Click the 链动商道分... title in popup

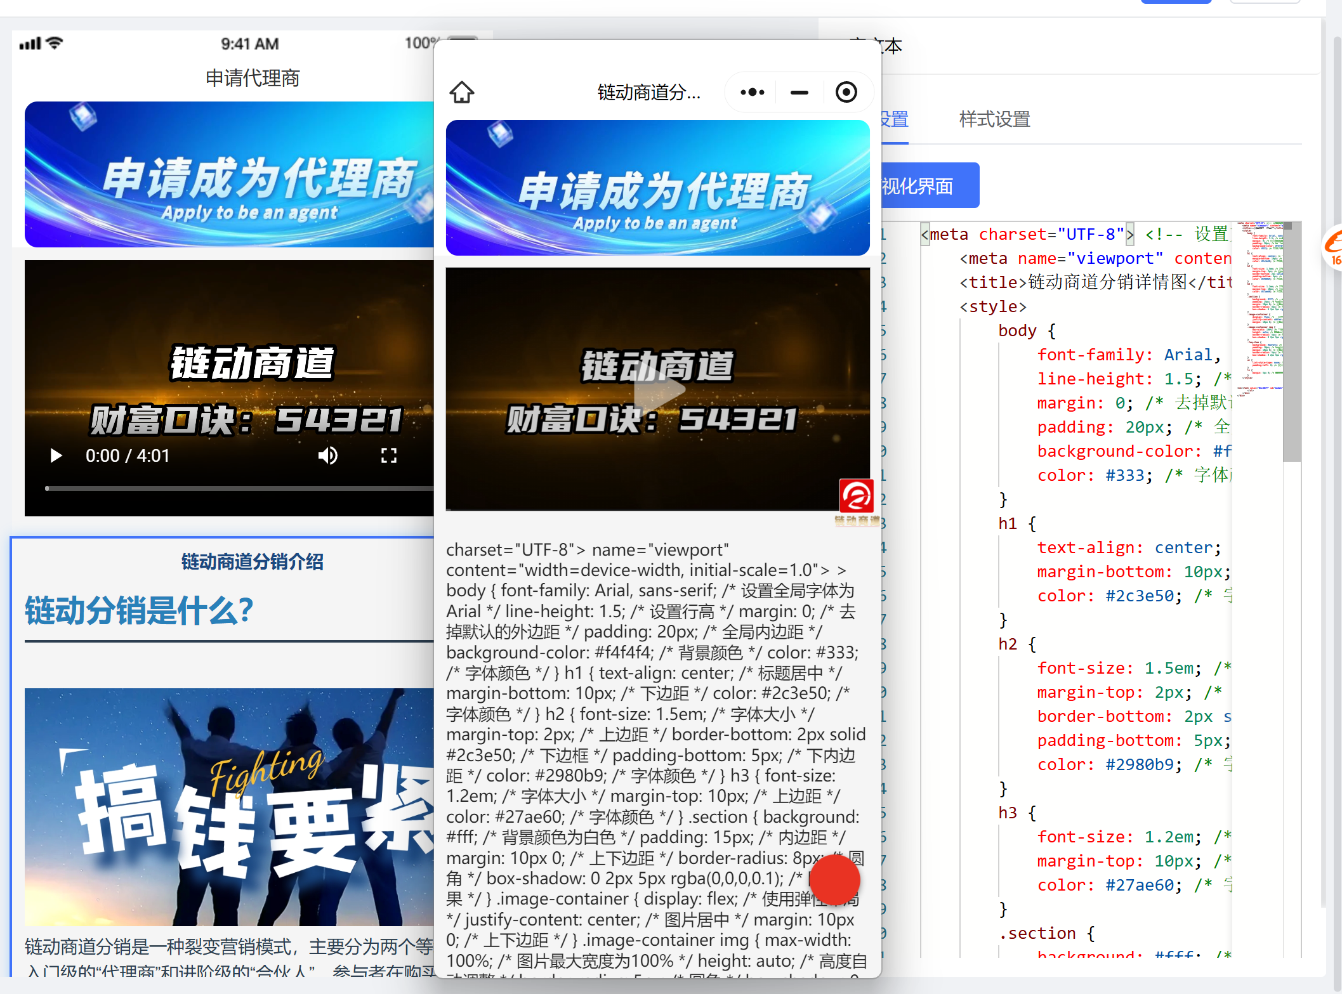649,93
